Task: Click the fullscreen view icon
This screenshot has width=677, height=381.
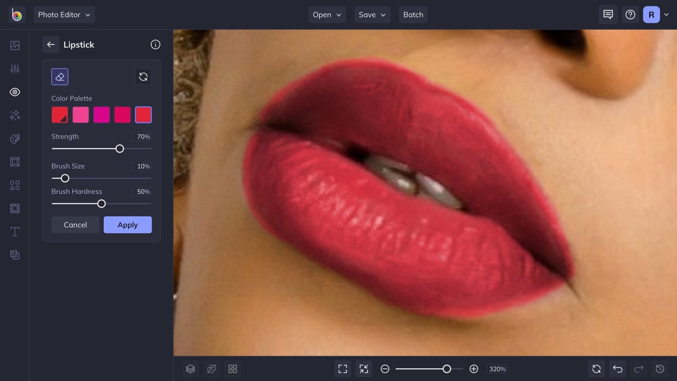Action: pyautogui.click(x=342, y=368)
